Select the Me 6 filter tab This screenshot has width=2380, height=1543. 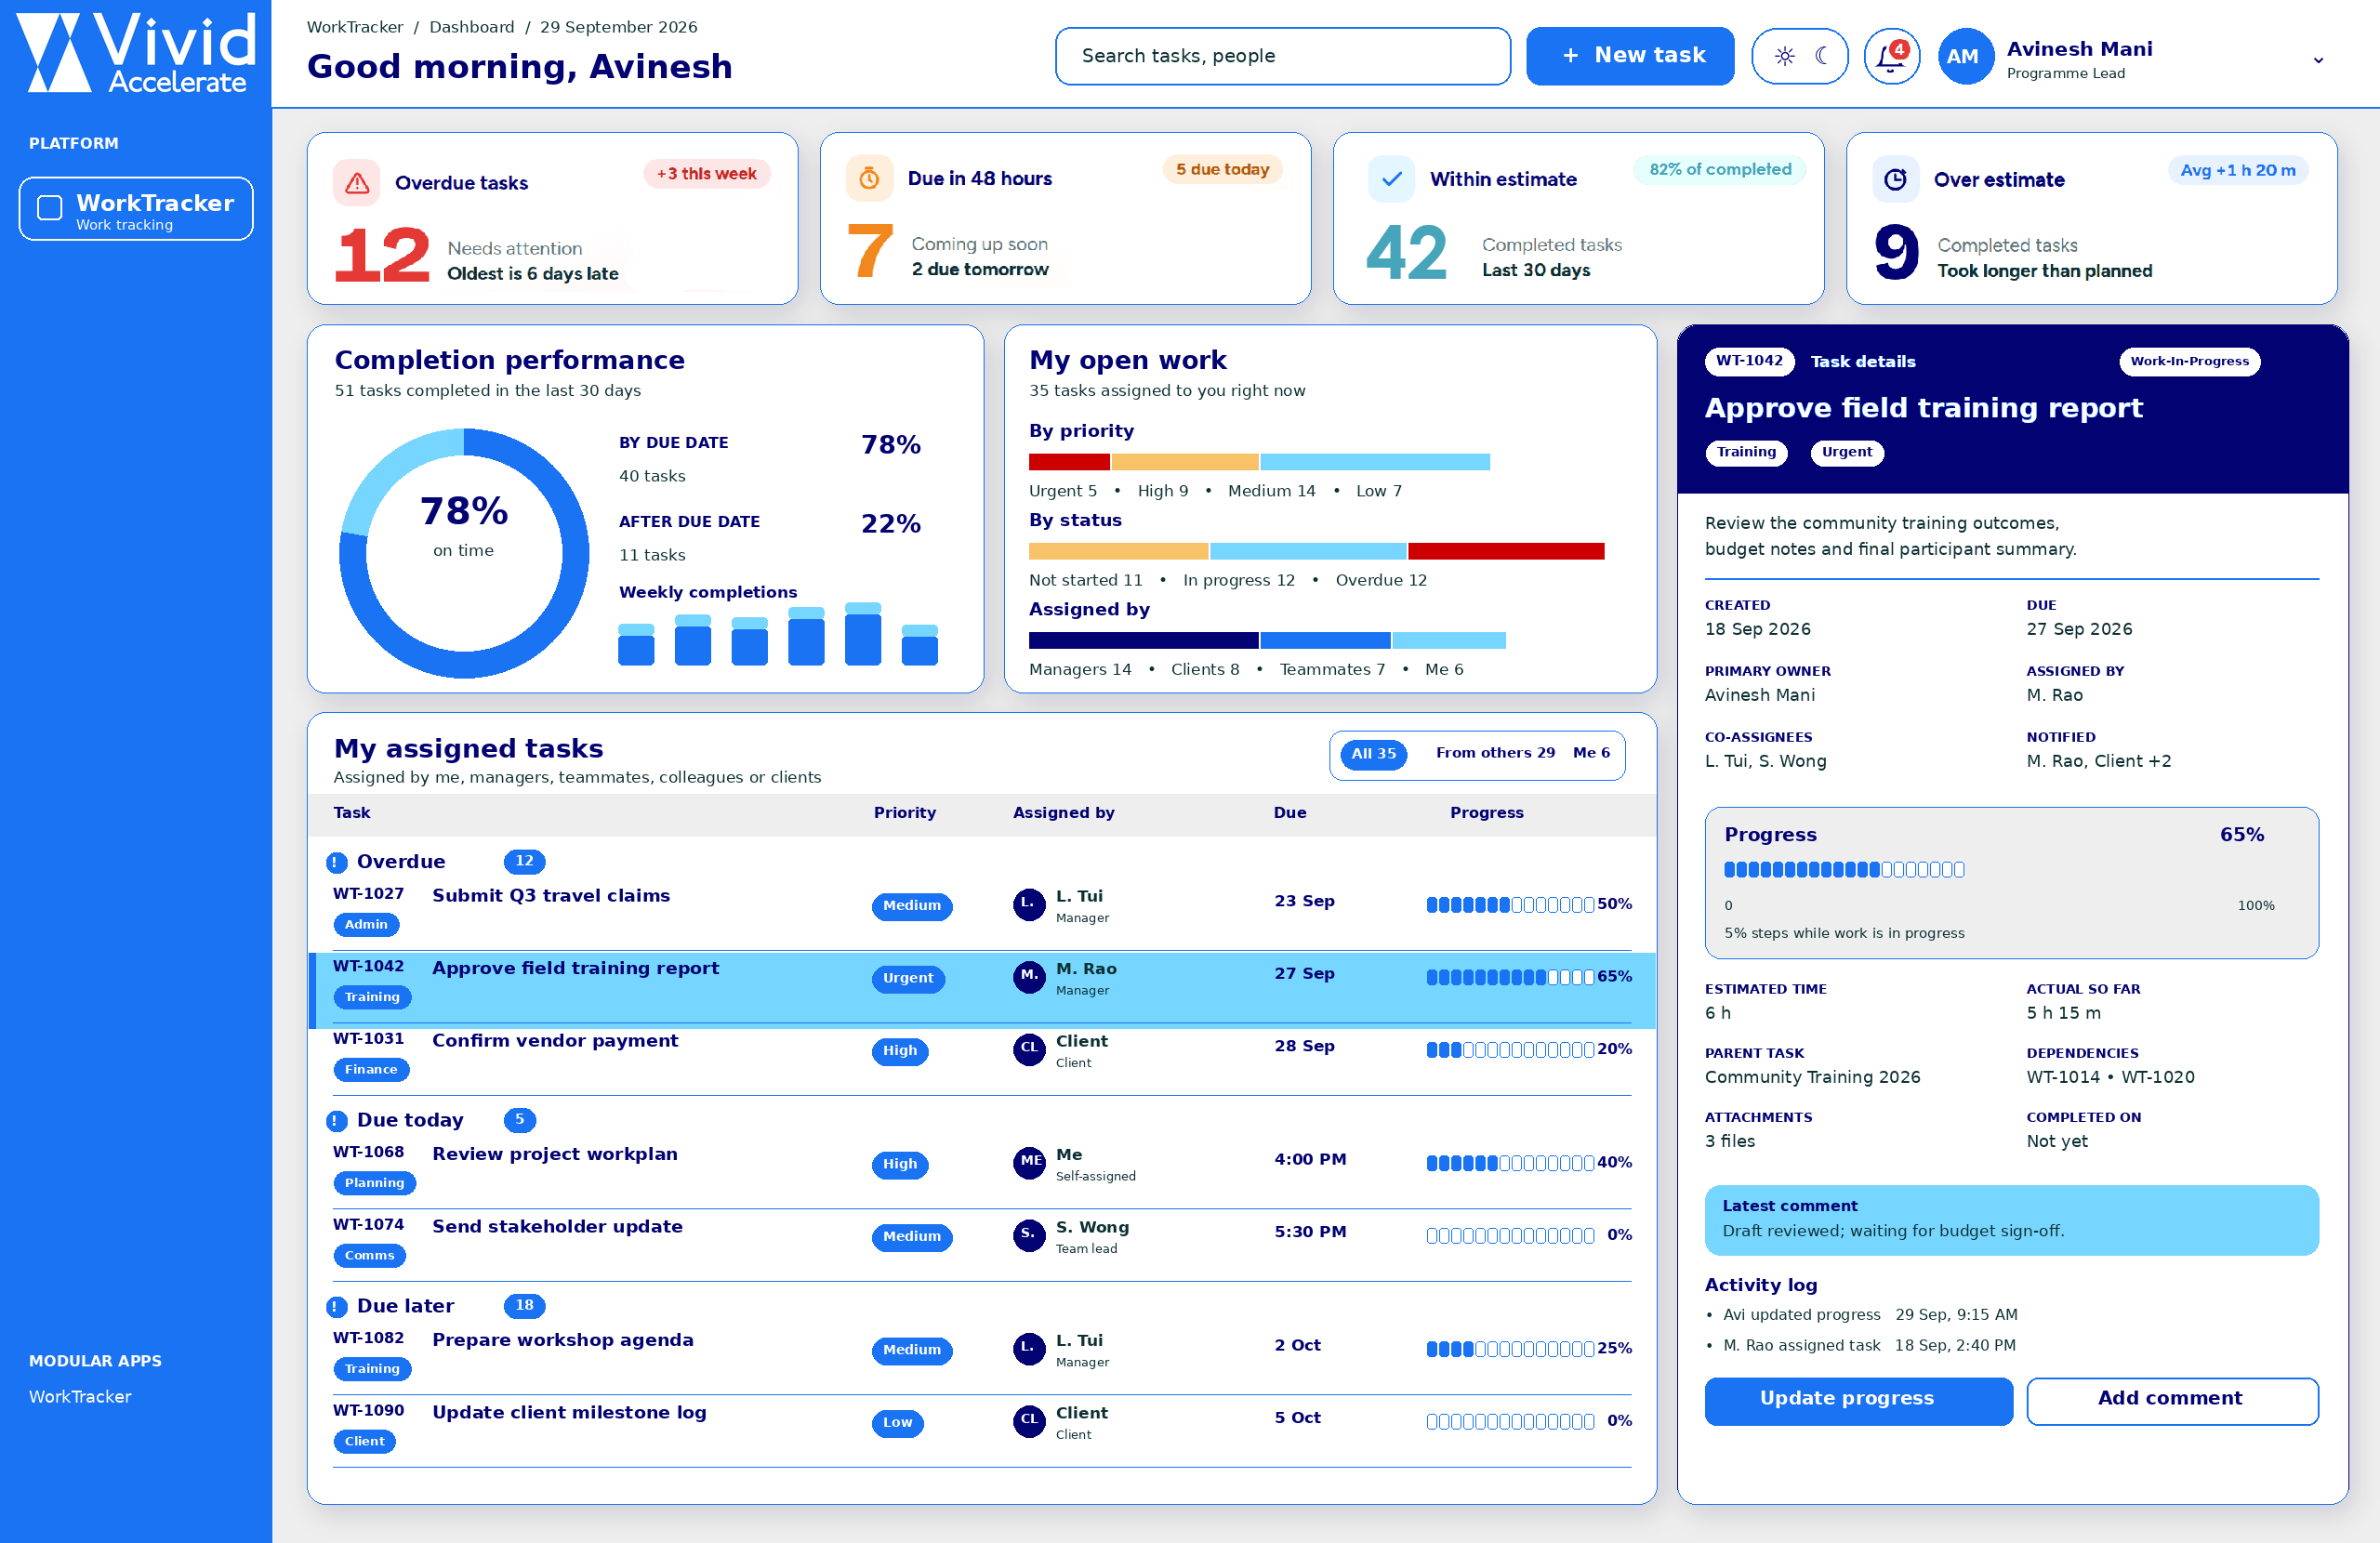(x=1591, y=753)
